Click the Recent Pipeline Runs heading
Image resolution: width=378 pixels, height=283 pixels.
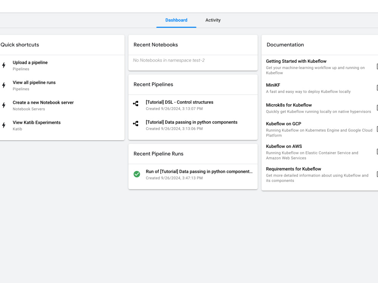158,154
